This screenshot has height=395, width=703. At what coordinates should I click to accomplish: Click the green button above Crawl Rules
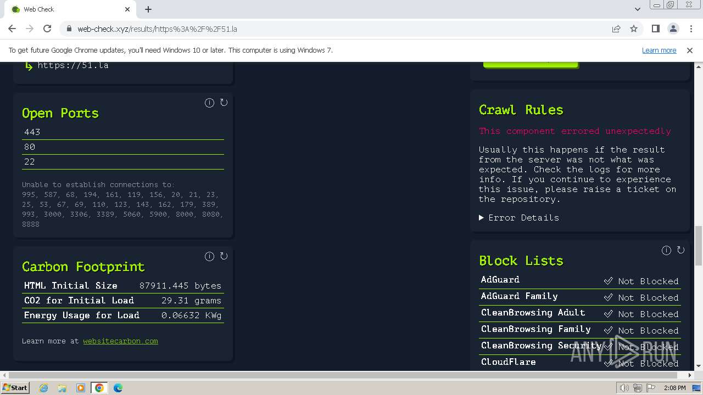coord(531,65)
